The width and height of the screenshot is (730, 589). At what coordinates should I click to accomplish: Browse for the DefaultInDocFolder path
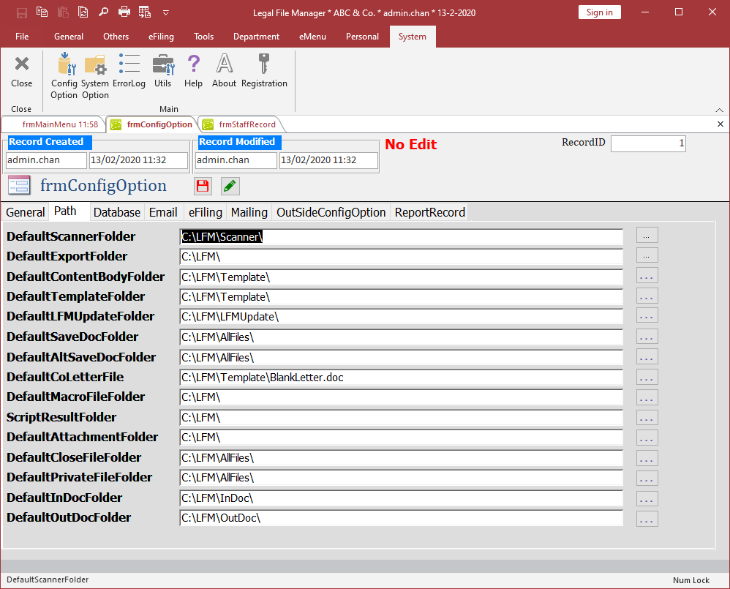pos(647,499)
